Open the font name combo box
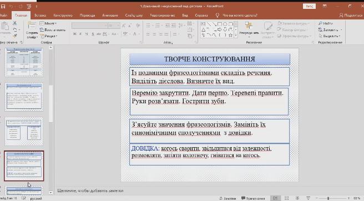Image resolution: width=364 pixels, height=201 pixels. pyautogui.click(x=89, y=26)
